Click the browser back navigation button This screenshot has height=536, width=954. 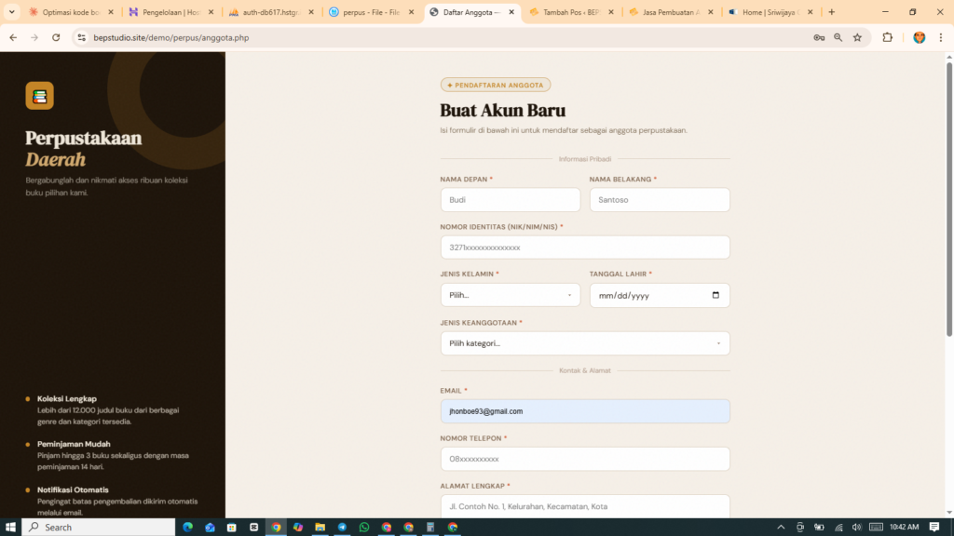(11, 38)
